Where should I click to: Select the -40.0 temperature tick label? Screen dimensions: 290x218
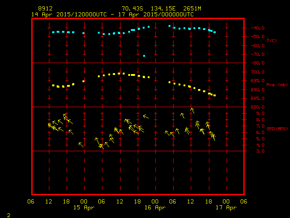click(257, 28)
